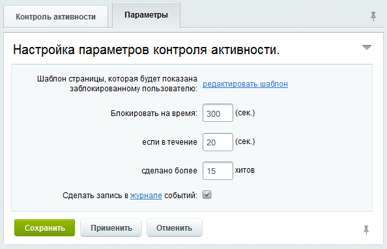
Task: Open the редактировать шаблон link
Action: point(246,84)
